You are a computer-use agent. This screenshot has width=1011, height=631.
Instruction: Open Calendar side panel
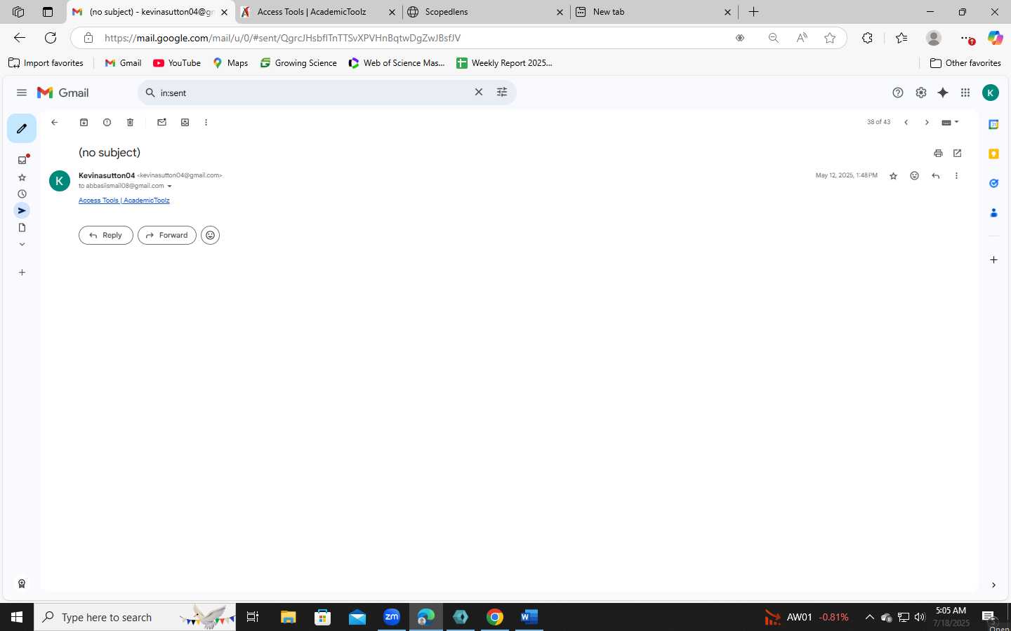point(993,125)
